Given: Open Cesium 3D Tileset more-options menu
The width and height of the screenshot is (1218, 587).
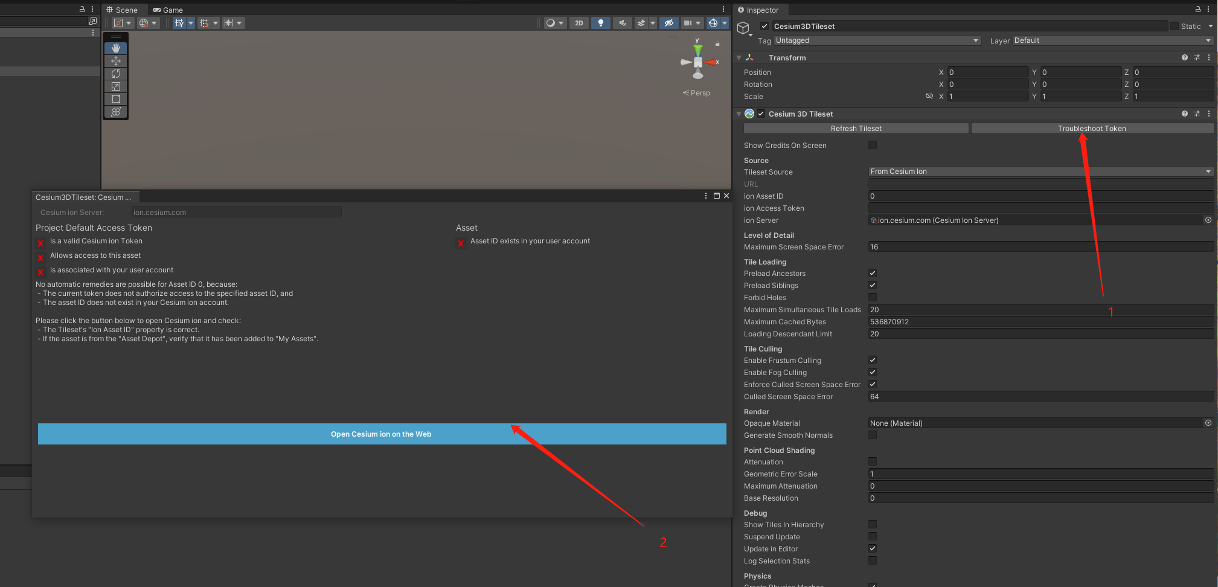Looking at the screenshot, I should pos(1209,114).
